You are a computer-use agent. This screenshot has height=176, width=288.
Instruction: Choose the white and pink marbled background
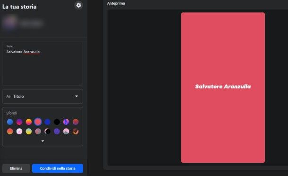point(19,131)
